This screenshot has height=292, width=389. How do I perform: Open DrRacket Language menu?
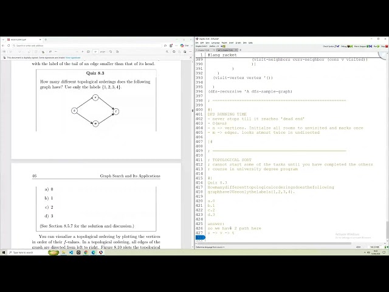215,43
